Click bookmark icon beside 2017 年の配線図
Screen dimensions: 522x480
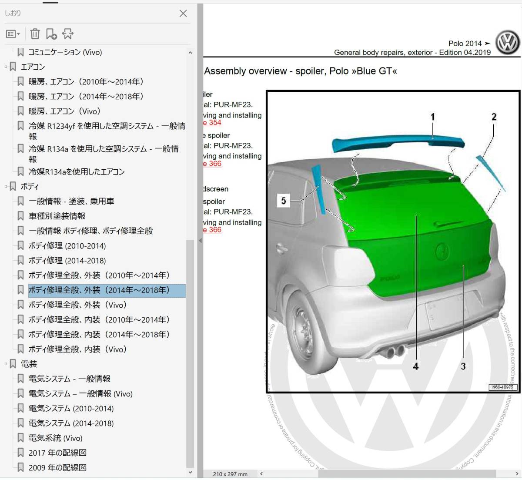(x=20, y=453)
